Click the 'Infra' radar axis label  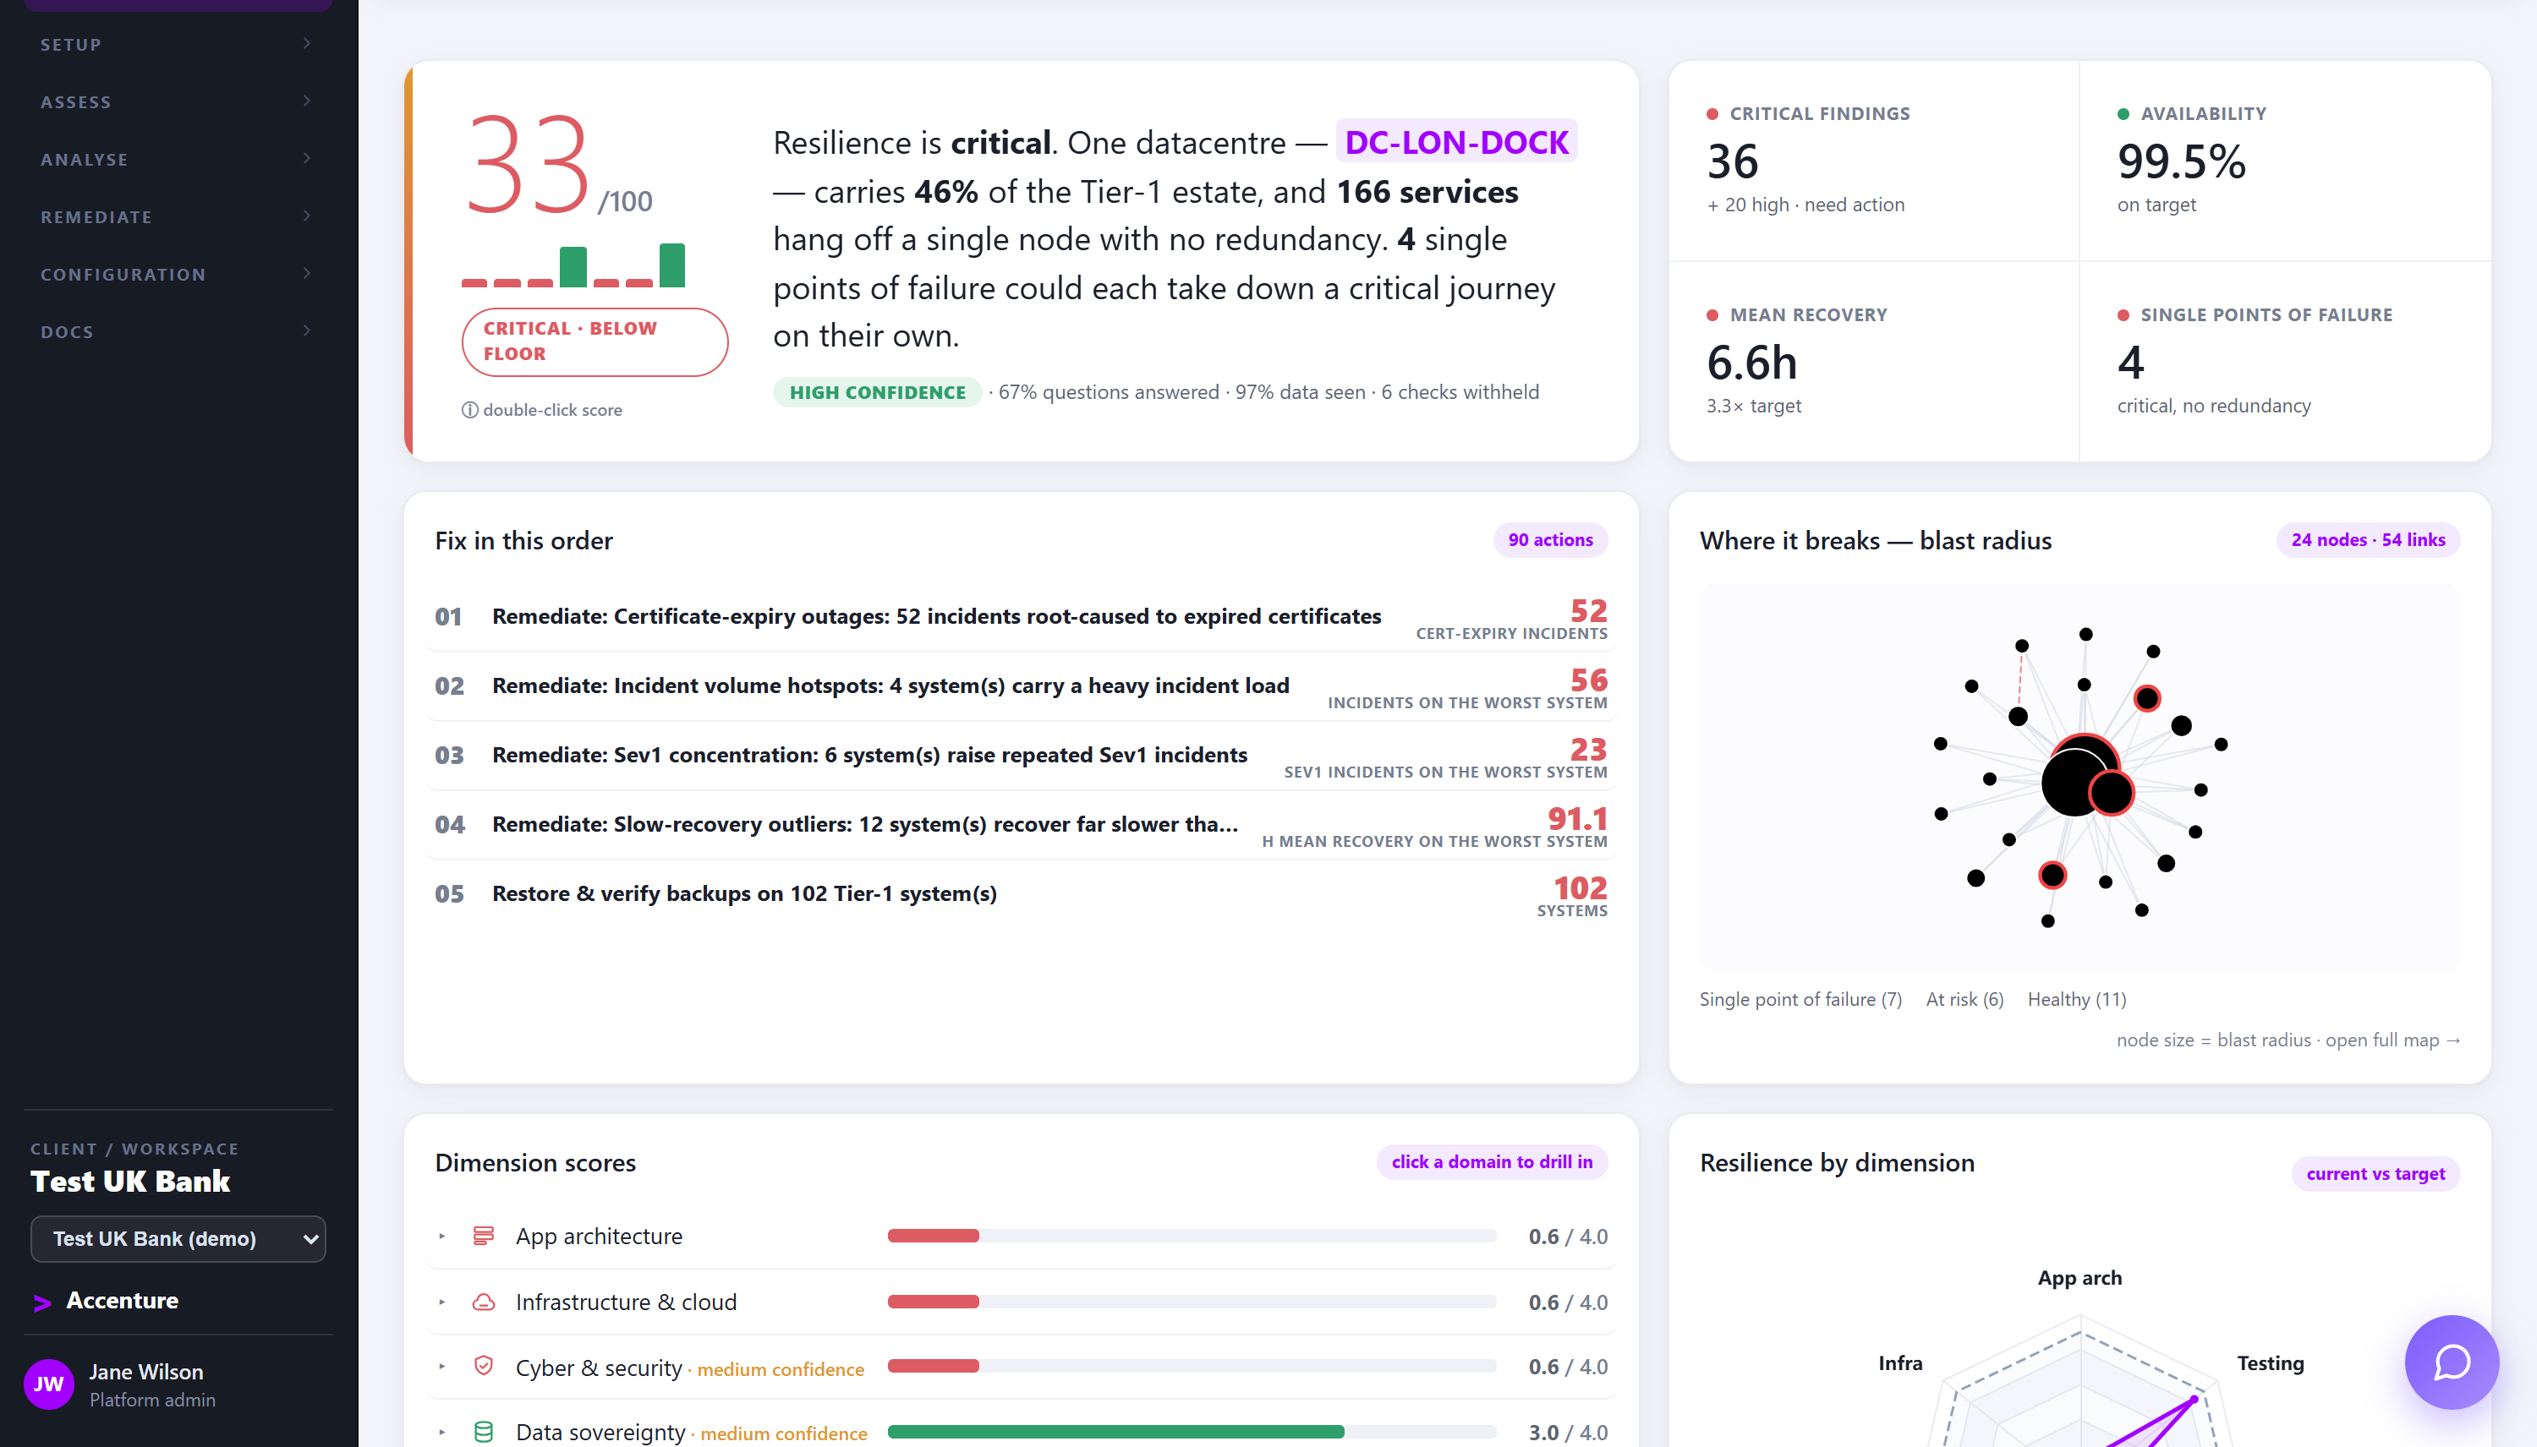pos(1899,1362)
